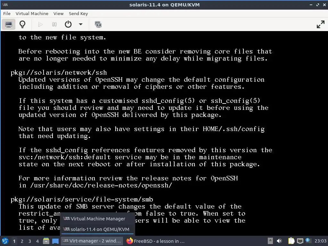Select solaris-11.4 on QEMU/KVM from popup
The width and height of the screenshot is (328, 246).
[x=97, y=229]
